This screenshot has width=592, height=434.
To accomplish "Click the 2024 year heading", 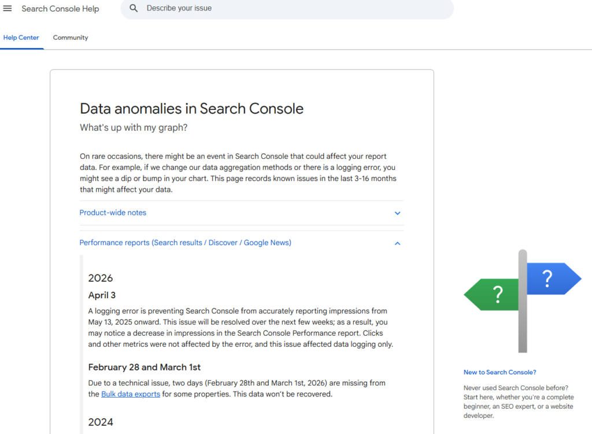I will pyautogui.click(x=101, y=422).
